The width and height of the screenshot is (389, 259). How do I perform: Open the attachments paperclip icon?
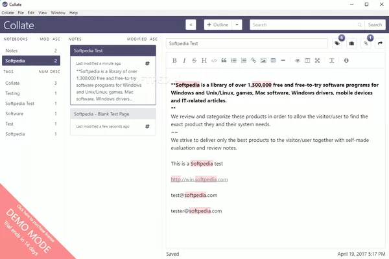366,43
